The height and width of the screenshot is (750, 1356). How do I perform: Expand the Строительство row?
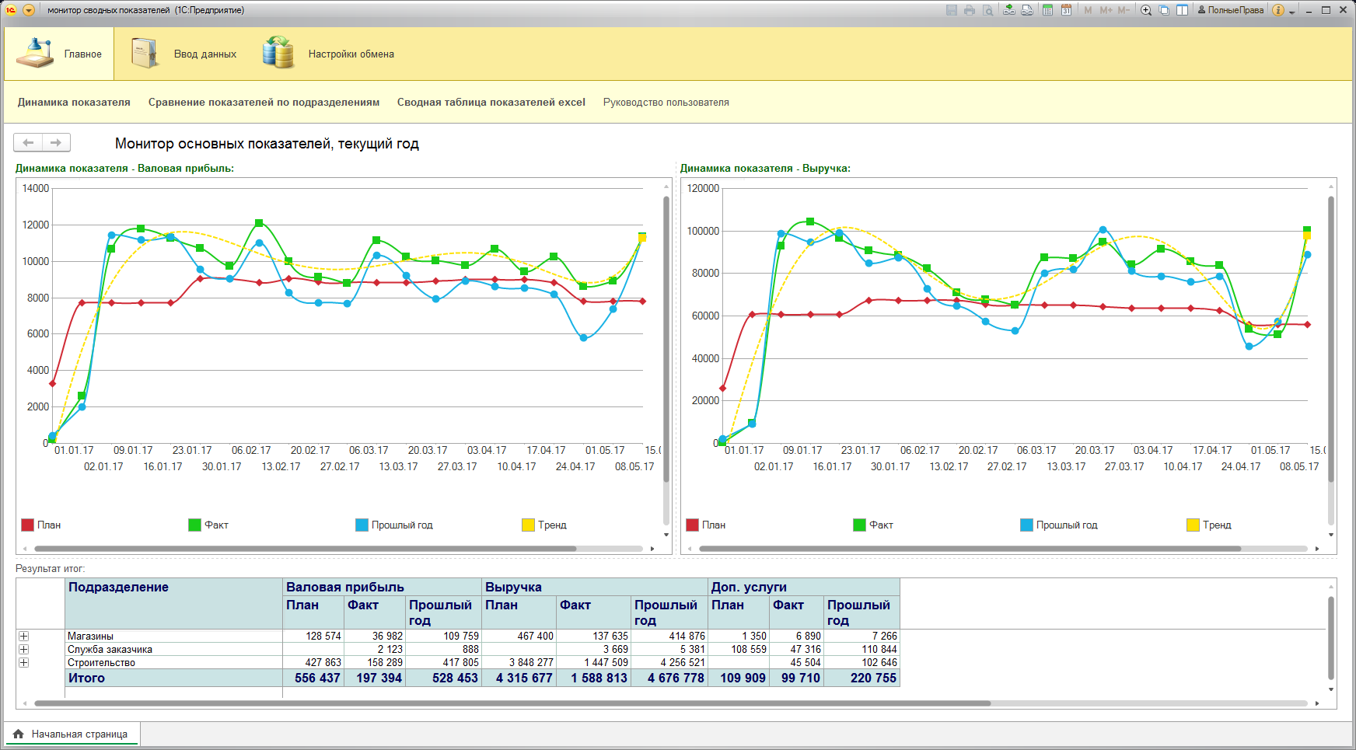(23, 662)
